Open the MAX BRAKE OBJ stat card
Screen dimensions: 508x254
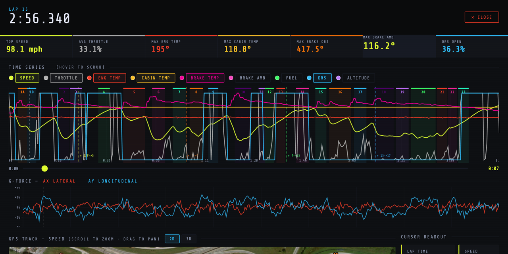point(327,46)
